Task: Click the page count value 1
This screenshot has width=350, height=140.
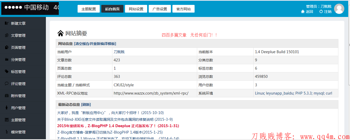Action: tap(115, 68)
